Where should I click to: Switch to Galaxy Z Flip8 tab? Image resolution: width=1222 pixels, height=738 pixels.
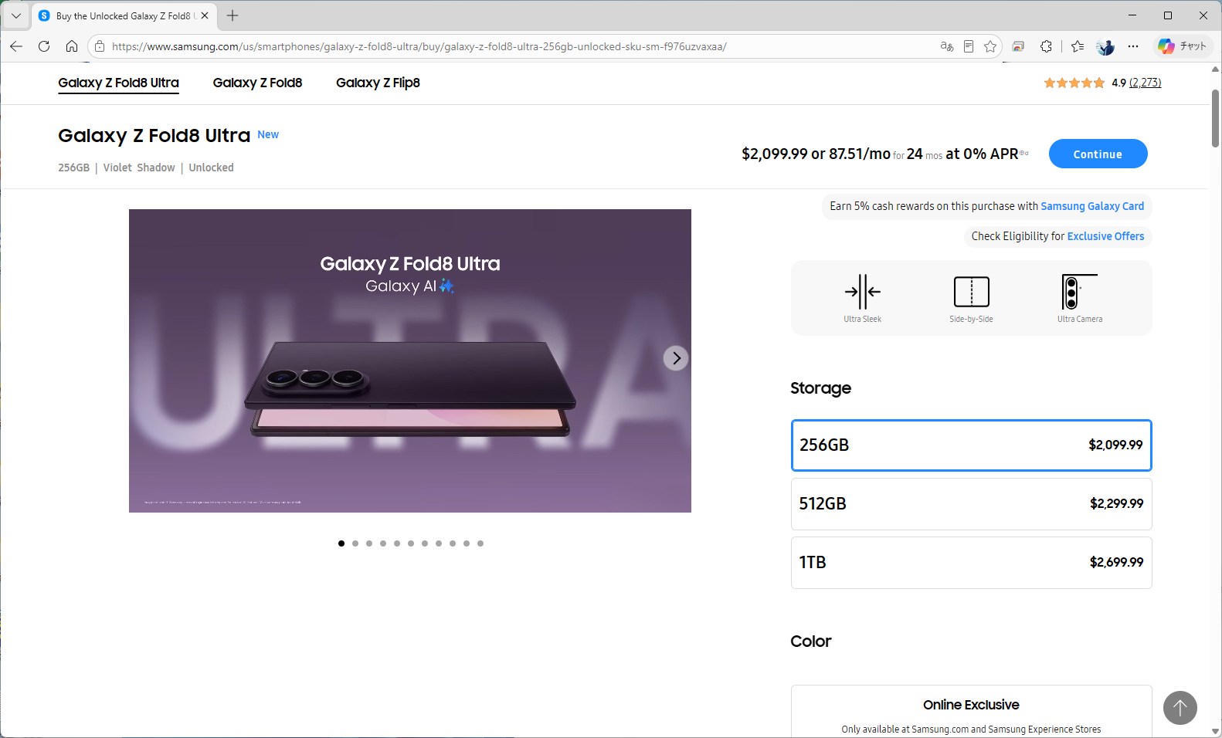click(x=378, y=83)
